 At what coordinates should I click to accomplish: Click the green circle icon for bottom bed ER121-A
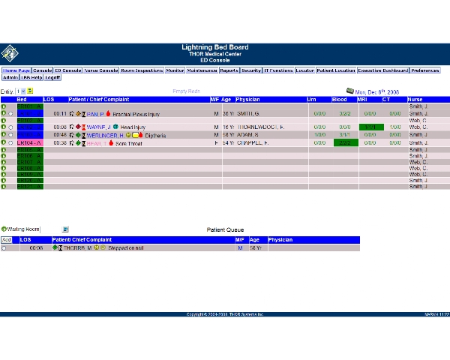[x=4, y=187]
